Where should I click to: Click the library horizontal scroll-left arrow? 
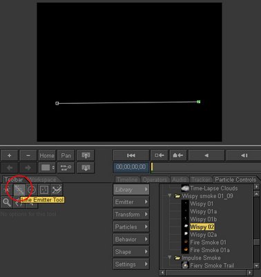(x=162, y=273)
